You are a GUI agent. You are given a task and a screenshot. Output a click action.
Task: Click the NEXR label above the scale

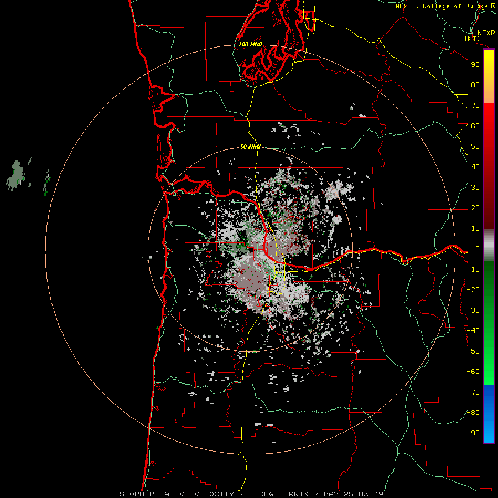486,33
